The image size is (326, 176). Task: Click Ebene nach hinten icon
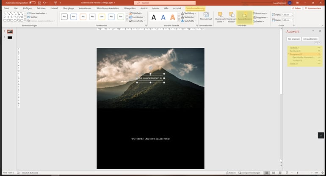(232, 14)
